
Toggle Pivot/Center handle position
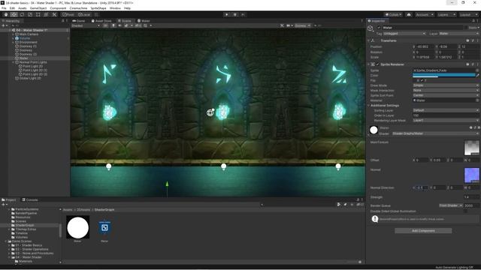68,14
